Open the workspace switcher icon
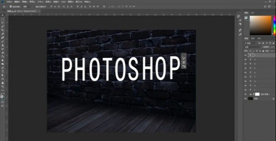This screenshot has height=141, width=276. point(270,7)
